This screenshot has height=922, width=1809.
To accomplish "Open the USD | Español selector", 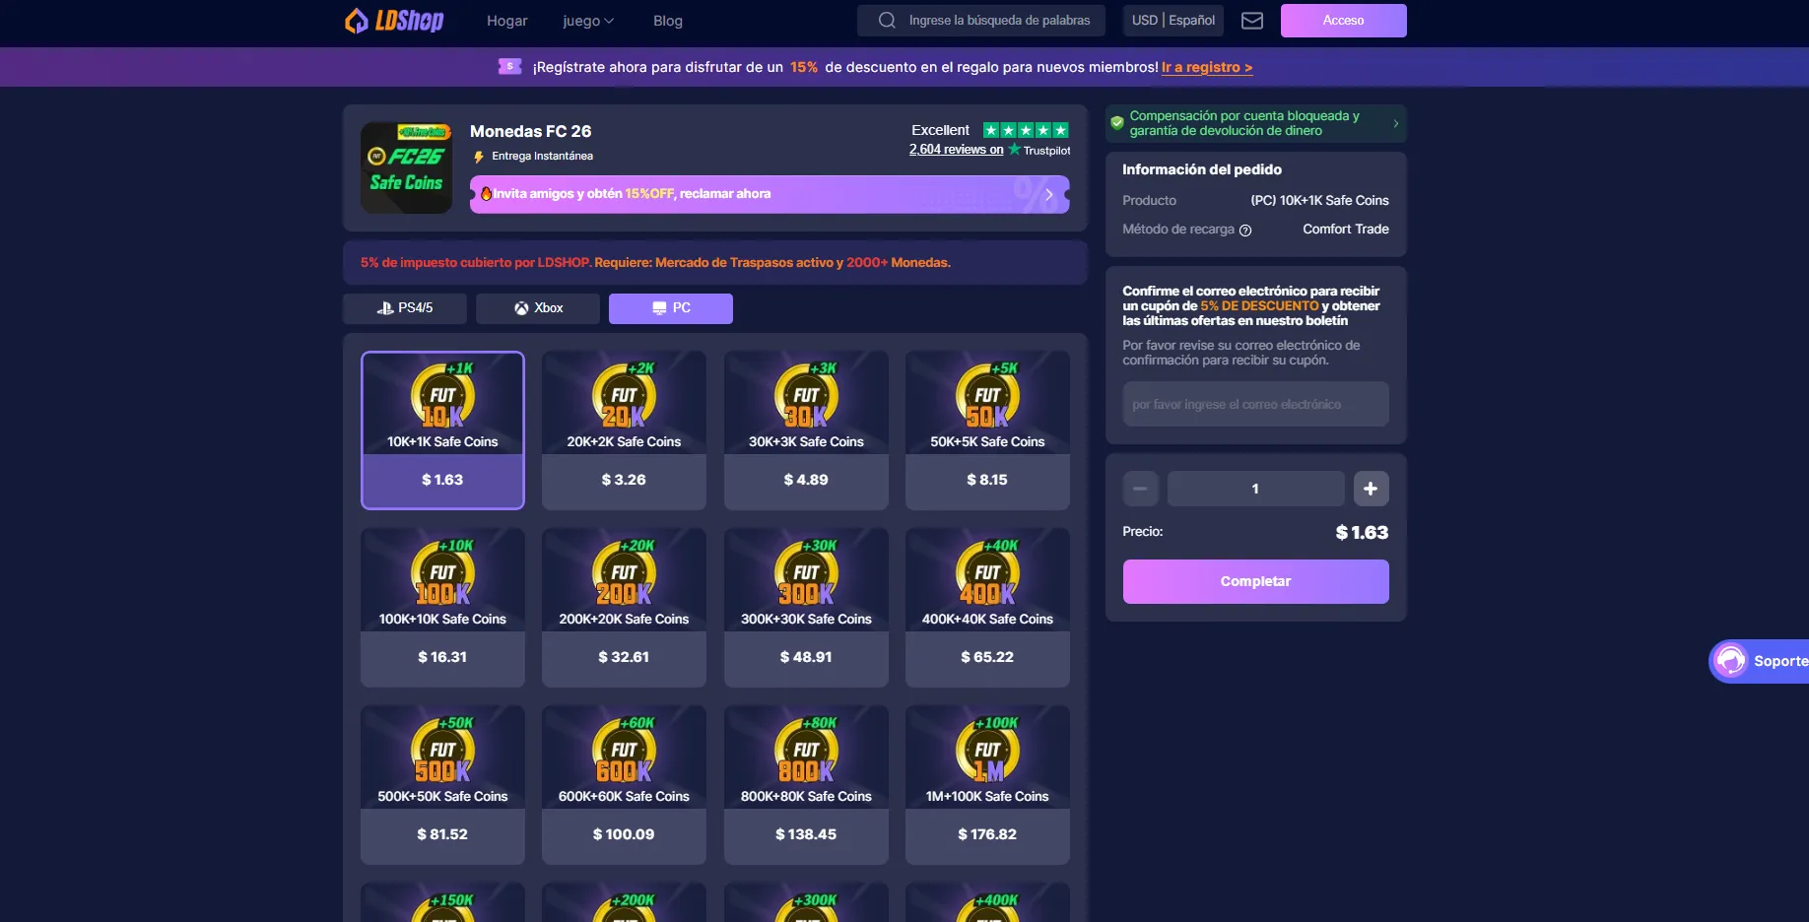I will coord(1173,20).
